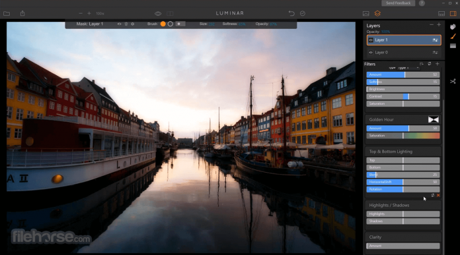The width and height of the screenshot is (460, 255).
Task: Select the Crop scissors tool
Action: click(453, 81)
